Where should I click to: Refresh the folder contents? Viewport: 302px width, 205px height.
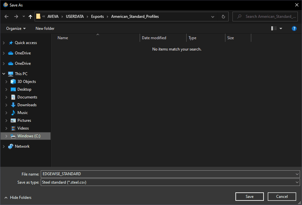point(223,17)
